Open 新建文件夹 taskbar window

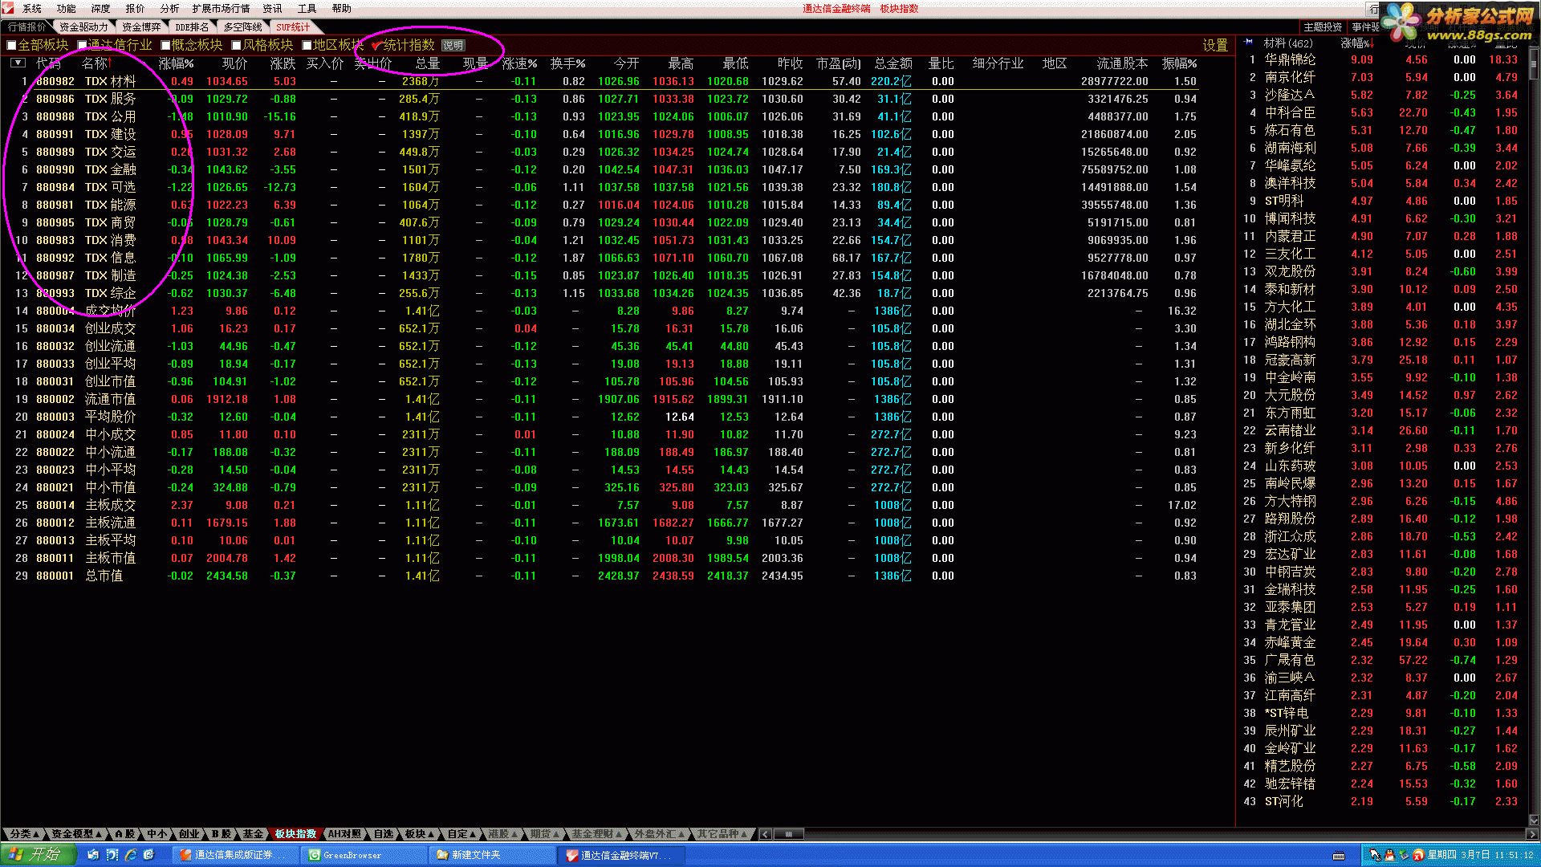pyautogui.click(x=493, y=856)
